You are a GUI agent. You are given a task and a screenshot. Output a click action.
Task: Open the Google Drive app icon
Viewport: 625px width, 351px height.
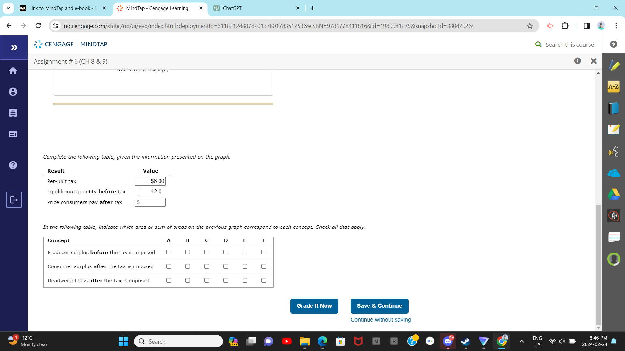tap(614, 194)
